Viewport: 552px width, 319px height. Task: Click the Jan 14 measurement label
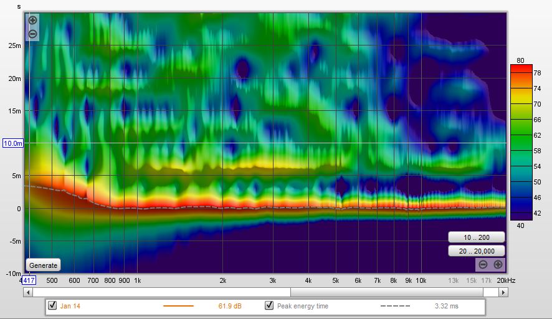[70, 306]
